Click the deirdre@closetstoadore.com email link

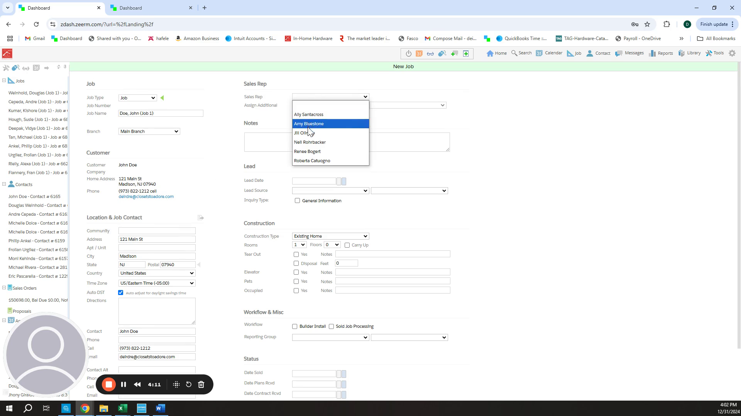(146, 196)
